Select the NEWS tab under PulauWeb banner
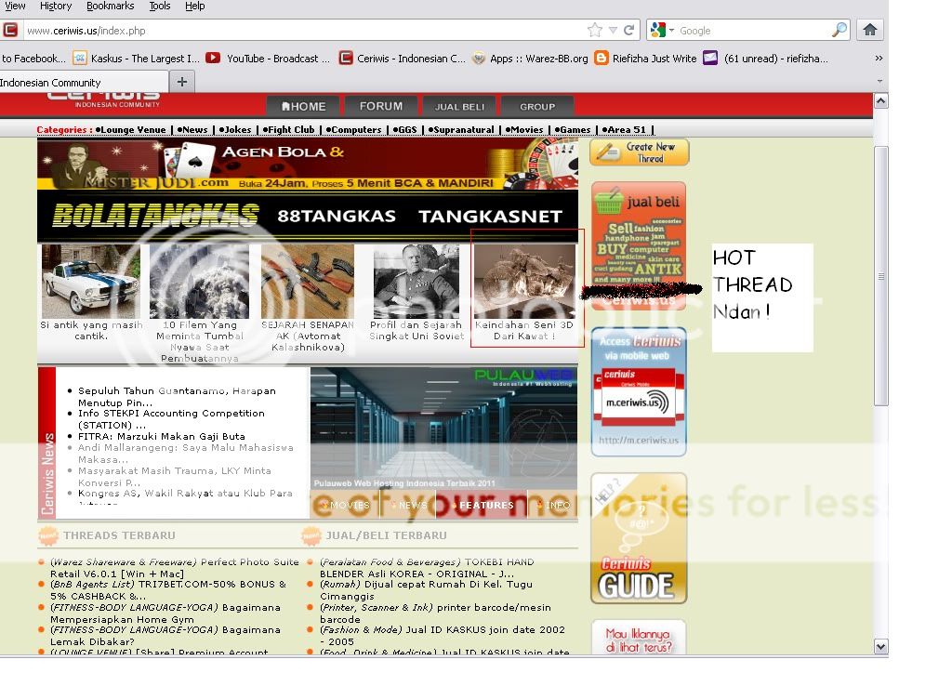Viewport: 952px width, 686px height. click(x=408, y=505)
